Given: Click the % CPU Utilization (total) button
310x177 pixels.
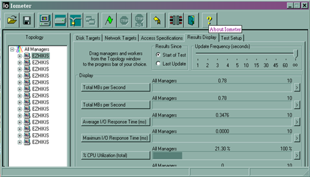Looking at the screenshot, I should [116, 156].
